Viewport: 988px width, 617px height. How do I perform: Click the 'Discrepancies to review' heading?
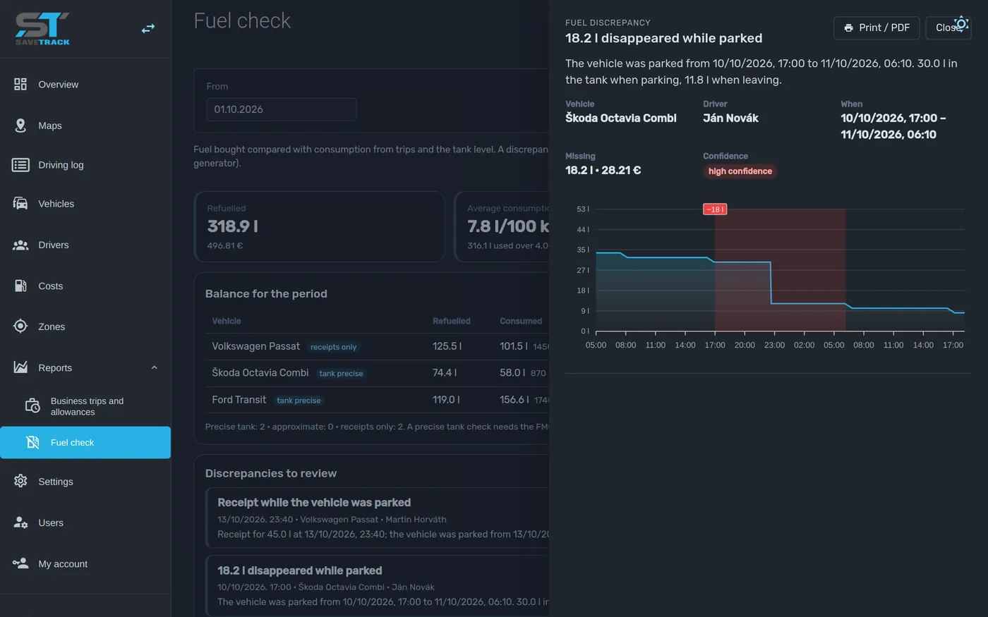271,474
